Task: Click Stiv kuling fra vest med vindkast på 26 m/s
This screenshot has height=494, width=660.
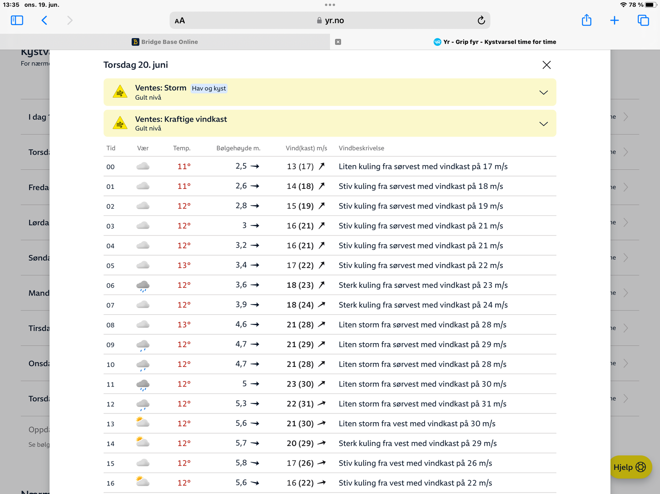Action: pyautogui.click(x=415, y=463)
